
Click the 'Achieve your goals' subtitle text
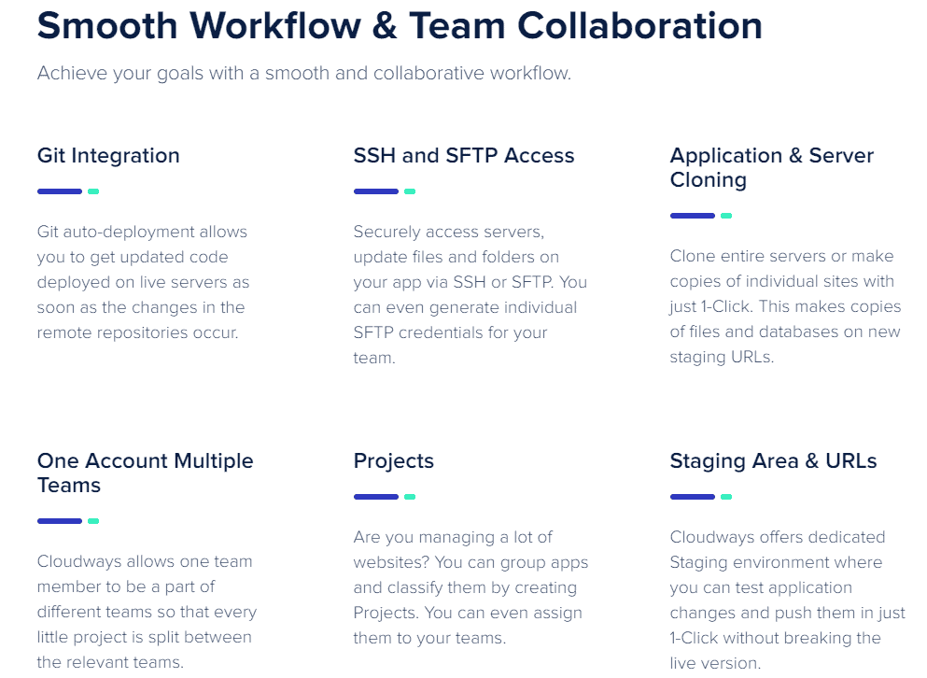[304, 74]
